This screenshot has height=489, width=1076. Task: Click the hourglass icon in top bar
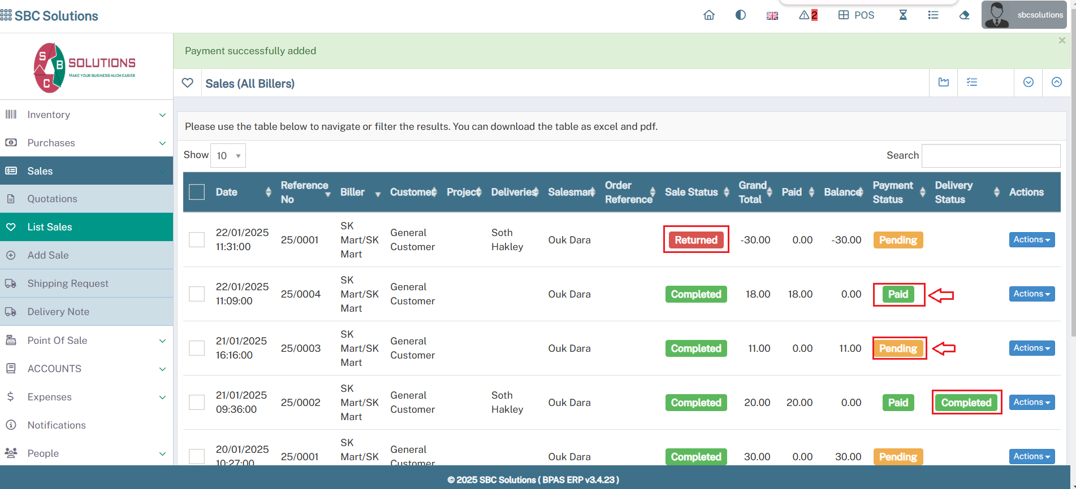tap(903, 15)
